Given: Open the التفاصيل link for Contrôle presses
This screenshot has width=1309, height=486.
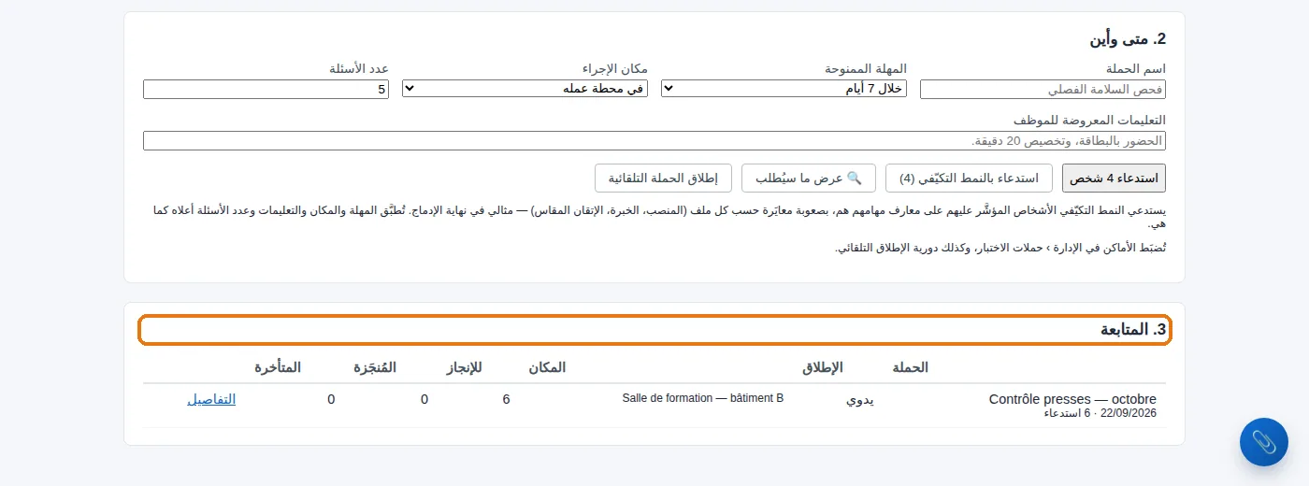Looking at the screenshot, I should 211,399.
